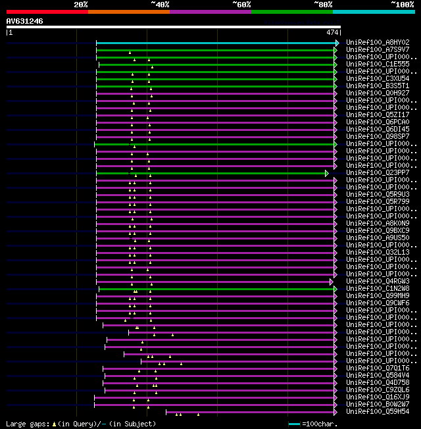Select the UniRef100_Q5R9U3 hit name

coord(378,194)
